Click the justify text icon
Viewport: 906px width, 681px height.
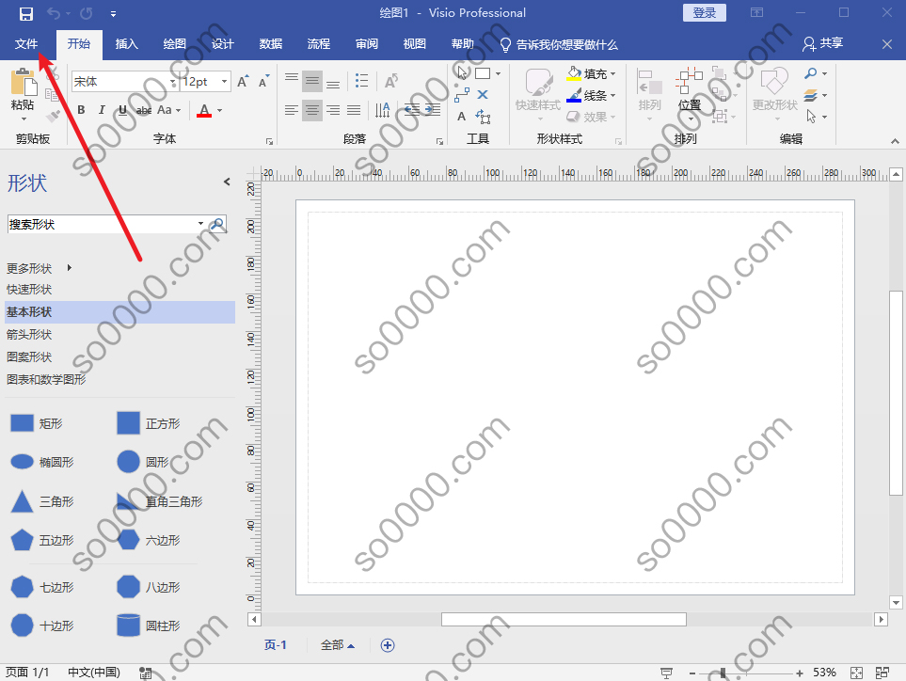click(354, 110)
